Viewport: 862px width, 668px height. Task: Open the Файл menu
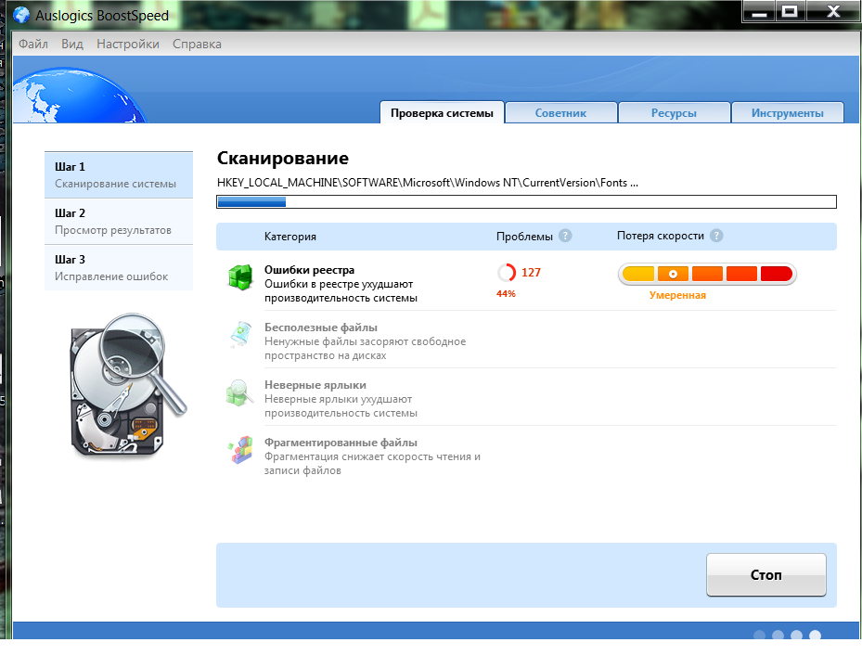[33, 44]
